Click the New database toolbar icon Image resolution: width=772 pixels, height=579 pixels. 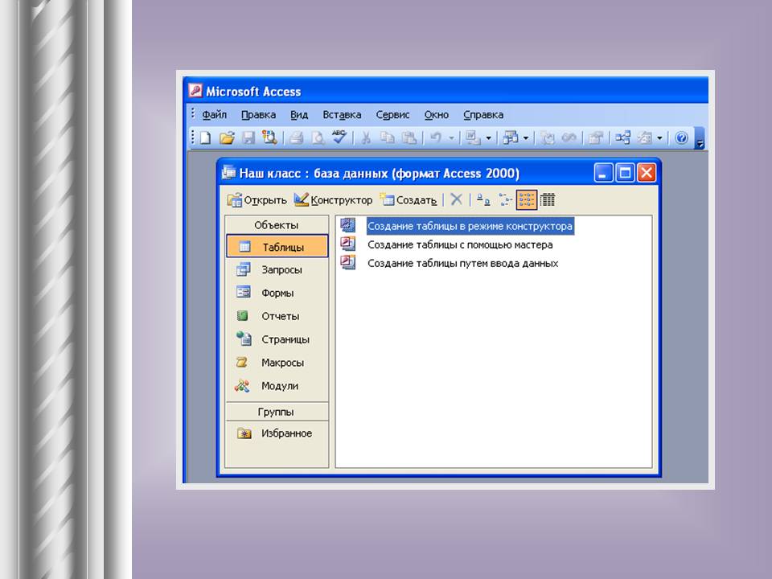coord(206,138)
